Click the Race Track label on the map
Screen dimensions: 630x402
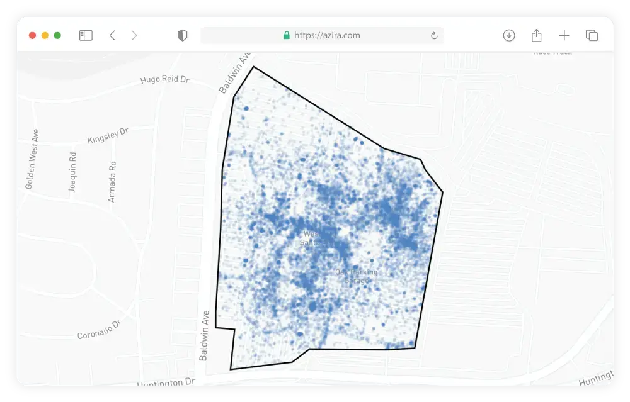pos(553,53)
